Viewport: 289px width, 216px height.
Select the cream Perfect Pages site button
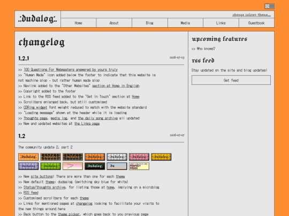pos(139,166)
